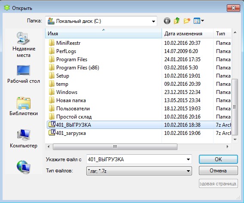Open Библиотеки in places bar
244x203 pixels.
24,106
